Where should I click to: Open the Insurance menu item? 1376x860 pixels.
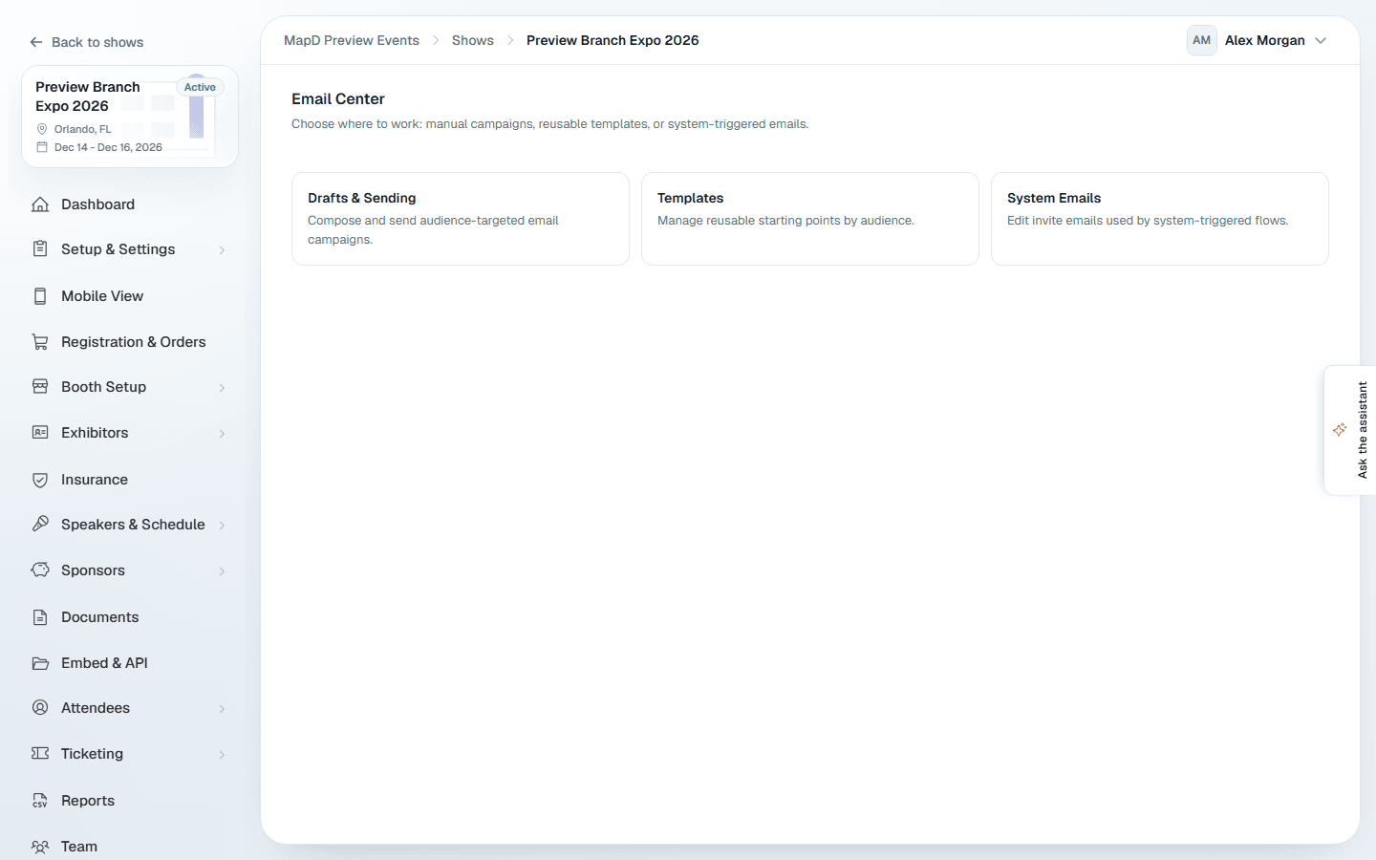[130, 480]
